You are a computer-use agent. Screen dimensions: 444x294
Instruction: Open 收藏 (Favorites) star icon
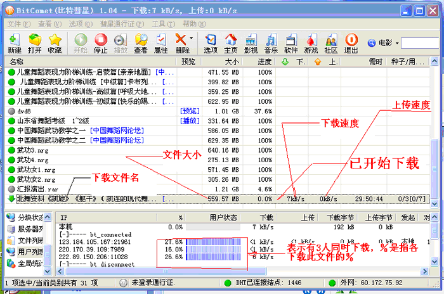[x=55, y=43]
